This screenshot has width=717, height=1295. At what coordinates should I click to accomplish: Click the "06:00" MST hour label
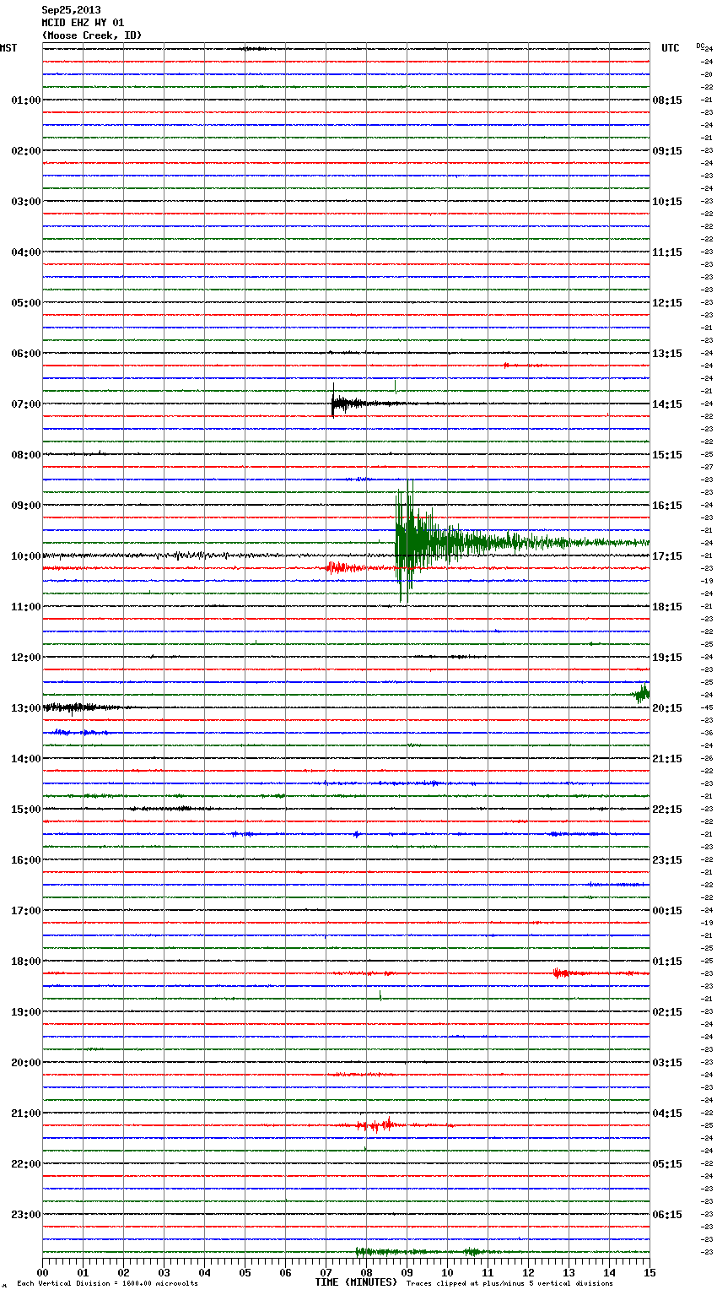[x=26, y=354]
